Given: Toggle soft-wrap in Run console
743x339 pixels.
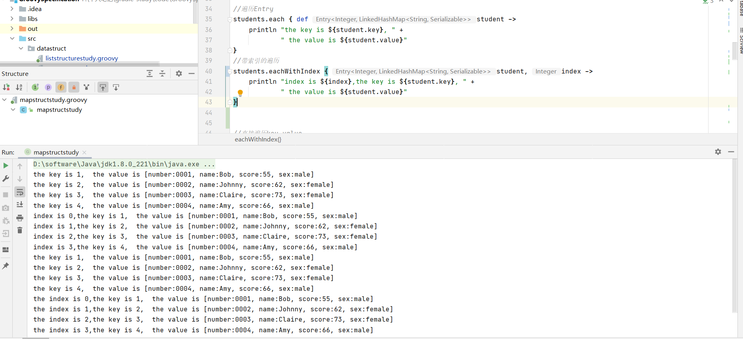Looking at the screenshot, I should 20,192.
